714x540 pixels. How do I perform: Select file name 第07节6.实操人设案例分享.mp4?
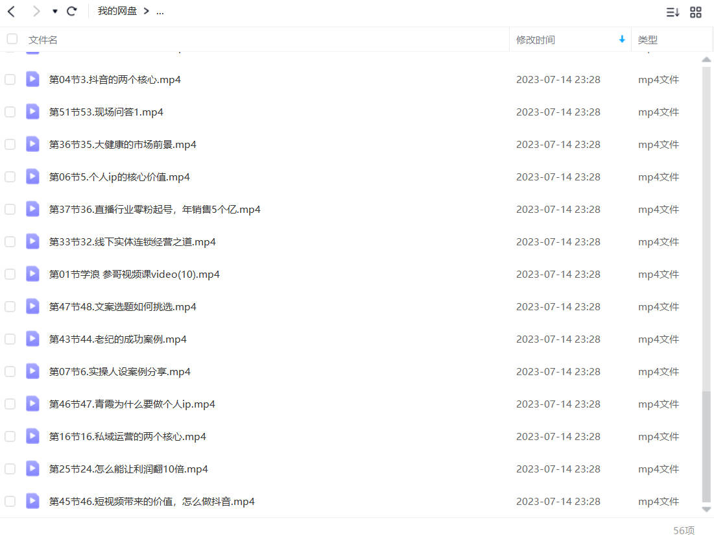[x=120, y=372]
